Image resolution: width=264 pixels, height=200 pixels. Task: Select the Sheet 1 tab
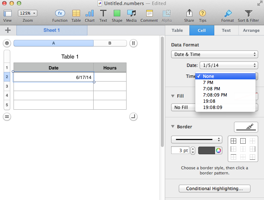coord(52,30)
